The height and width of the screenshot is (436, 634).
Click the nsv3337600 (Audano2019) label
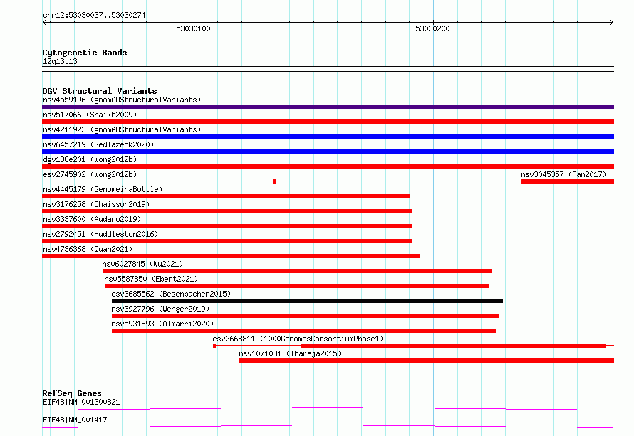click(92, 219)
